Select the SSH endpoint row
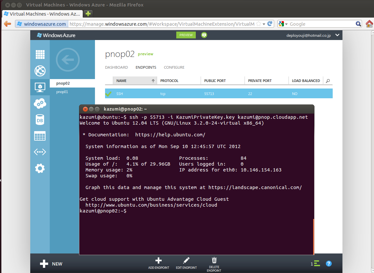The width and height of the screenshot is (374, 273). (x=219, y=93)
